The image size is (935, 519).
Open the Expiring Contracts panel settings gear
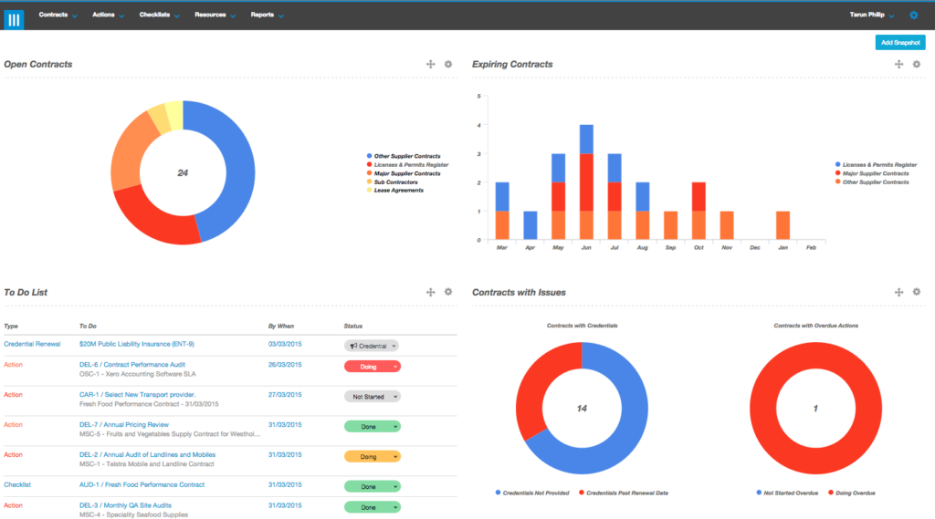pos(916,64)
